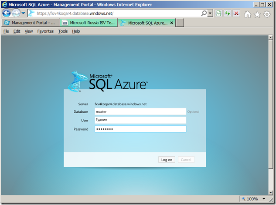276x205 pixels.
Task: Expand the address bar autocomplete dropdown
Action: click(210, 13)
